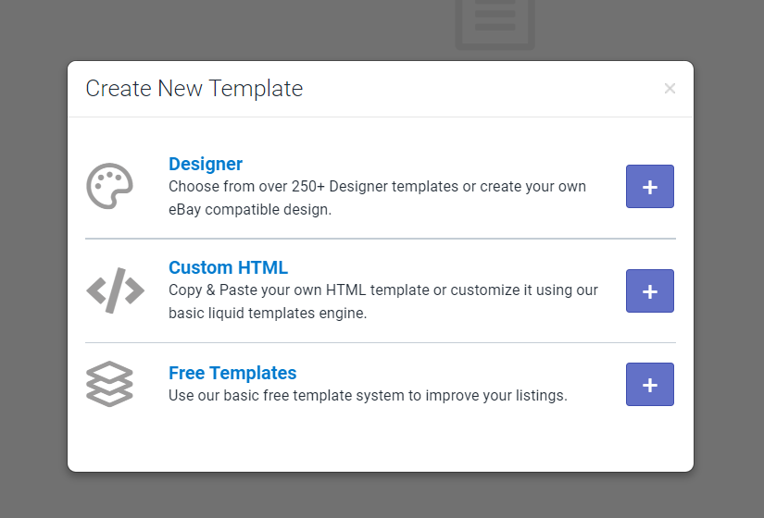Click the Designer paint palette icon
764x518 pixels.
coord(109,187)
